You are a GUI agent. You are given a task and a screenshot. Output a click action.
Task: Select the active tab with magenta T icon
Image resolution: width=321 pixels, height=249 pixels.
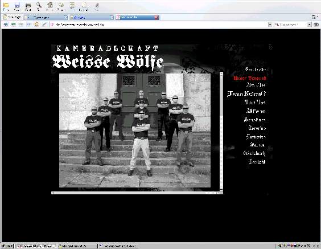(137, 18)
